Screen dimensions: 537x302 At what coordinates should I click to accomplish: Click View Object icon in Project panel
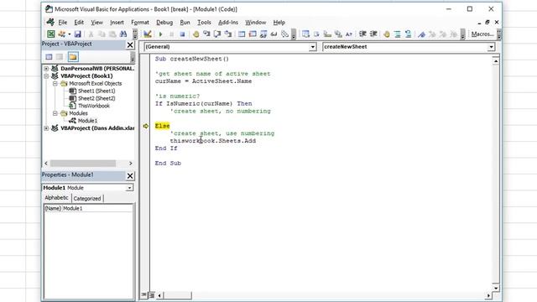click(60, 57)
